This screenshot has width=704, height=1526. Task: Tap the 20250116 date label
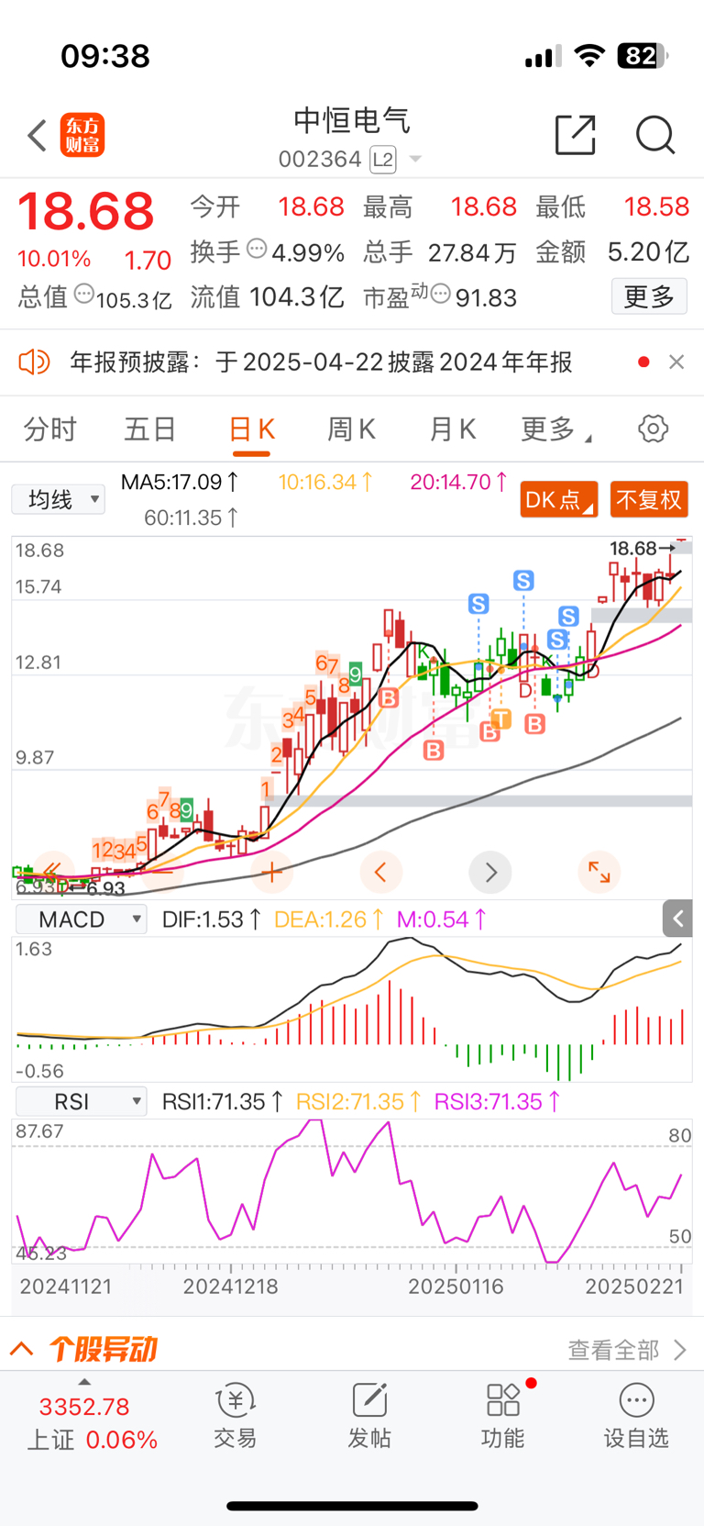[456, 1287]
